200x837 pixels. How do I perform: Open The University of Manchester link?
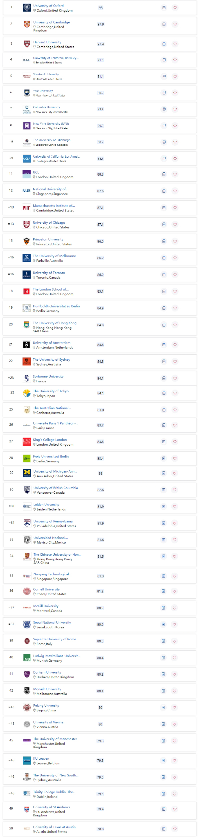click(55, 739)
